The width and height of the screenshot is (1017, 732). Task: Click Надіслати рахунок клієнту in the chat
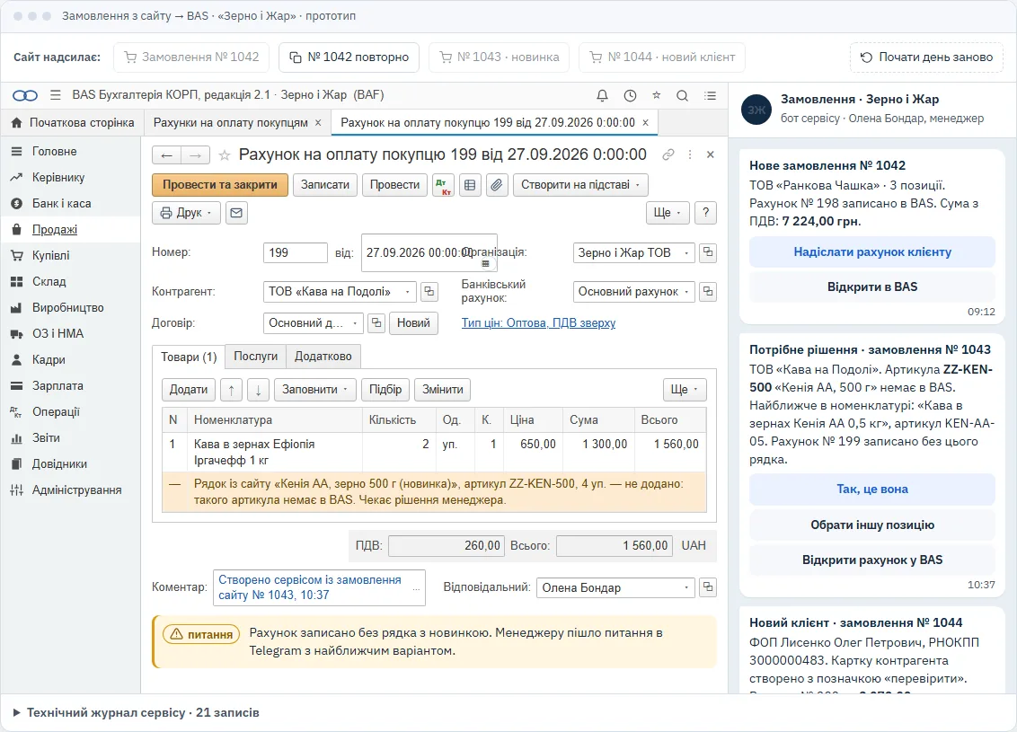pyautogui.click(x=871, y=252)
